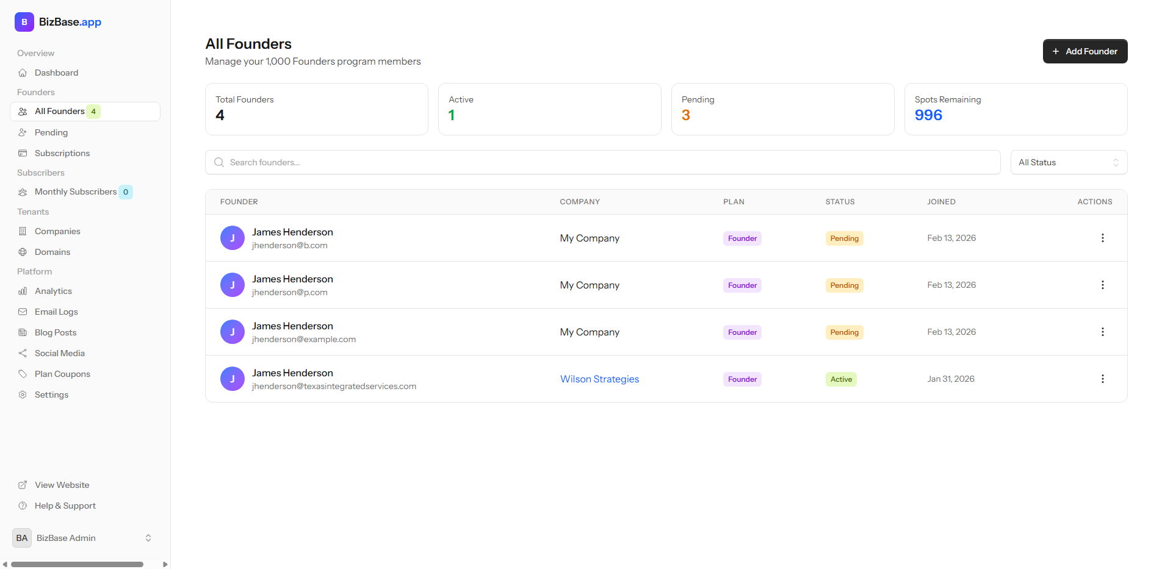View Email Logs
The image size is (1162, 569).
point(56,312)
